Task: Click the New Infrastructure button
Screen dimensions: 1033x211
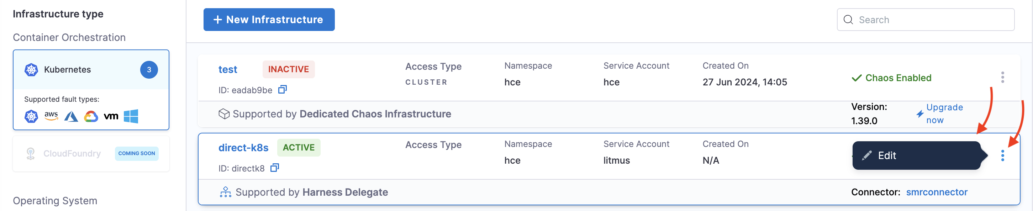Action: click(x=269, y=20)
